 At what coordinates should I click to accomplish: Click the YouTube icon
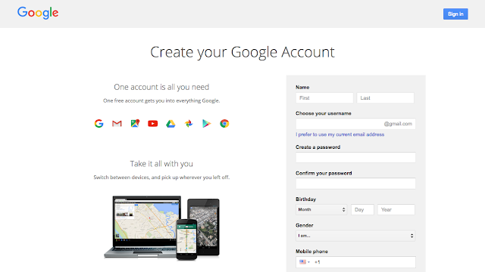coord(153,124)
